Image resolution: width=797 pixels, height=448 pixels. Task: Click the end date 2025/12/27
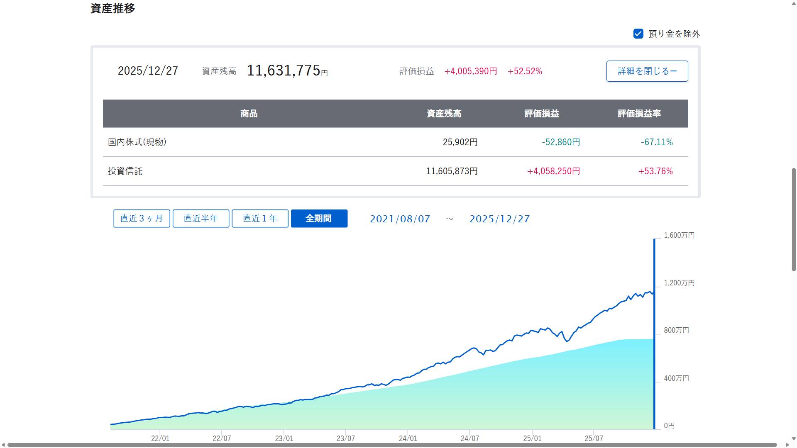tap(499, 219)
